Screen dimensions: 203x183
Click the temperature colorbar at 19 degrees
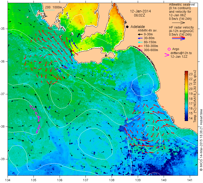(186, 94)
